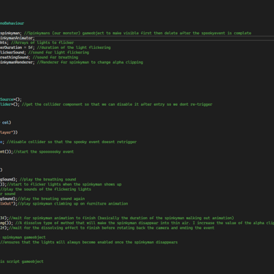Image resolution: width=274 pixels, height=274 pixels.
Task: Click comment '//play the breathing sound'
Action: tap(48, 180)
